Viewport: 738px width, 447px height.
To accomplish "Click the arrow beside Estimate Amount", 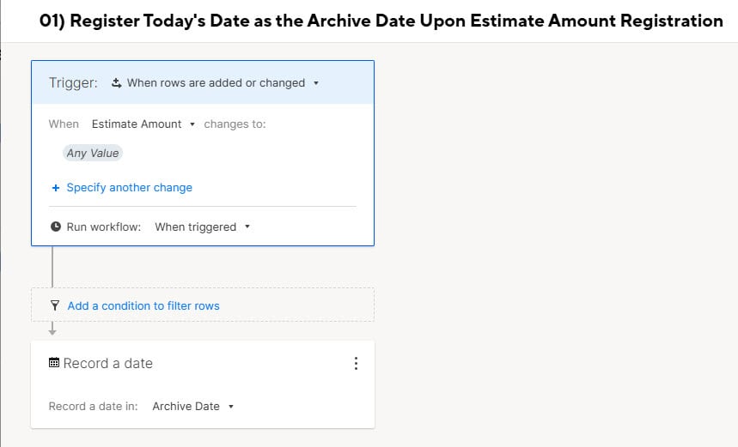I will 192,124.
